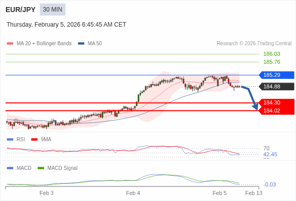The height and width of the screenshot is (201, 296).
Task: Click the RSI blue legend swatch
Action: pyautogui.click(x=10, y=140)
